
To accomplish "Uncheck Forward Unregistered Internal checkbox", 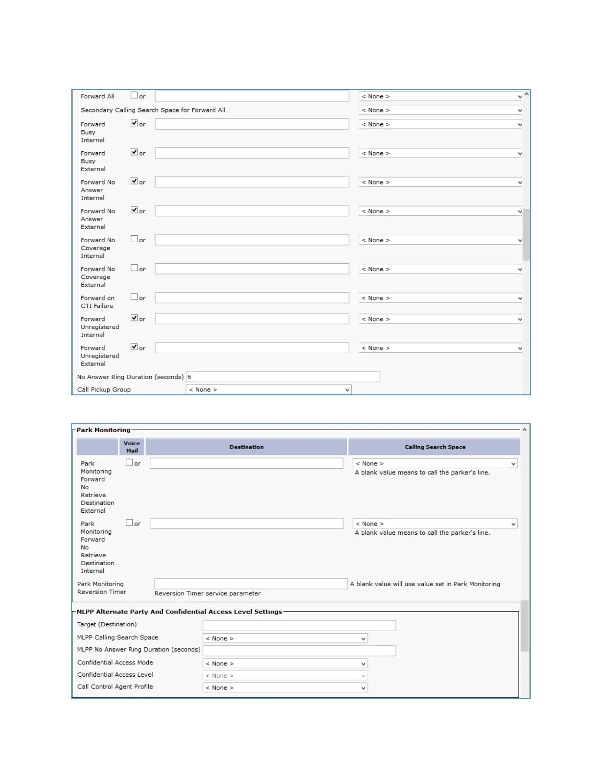I will [134, 318].
